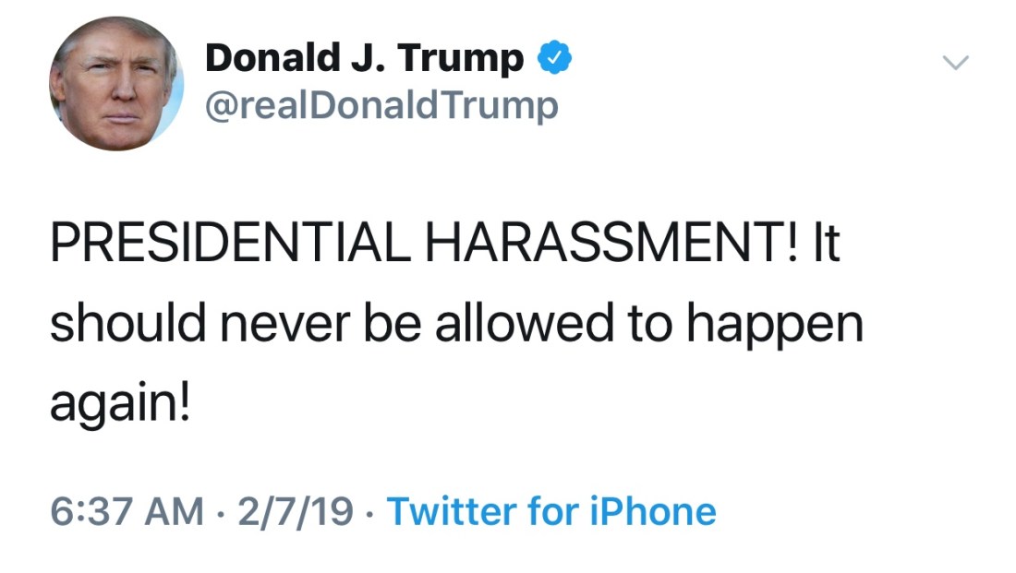The width and height of the screenshot is (1016, 573).
Task: Open the tweet options chevron menu
Action: (x=955, y=63)
